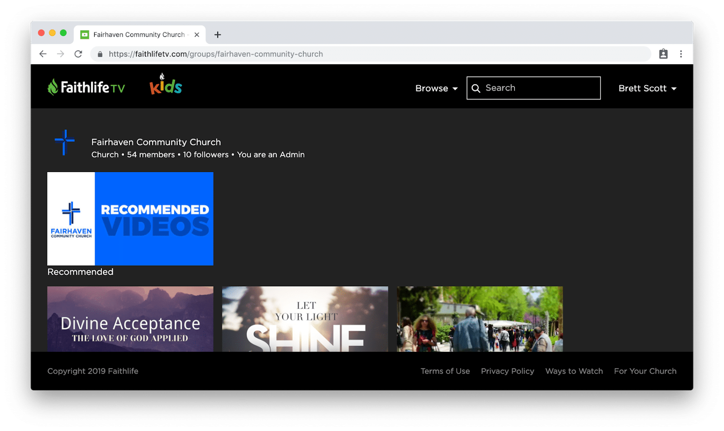The height and width of the screenshot is (431, 724).
Task: Click the 54 members text
Action: click(151, 154)
